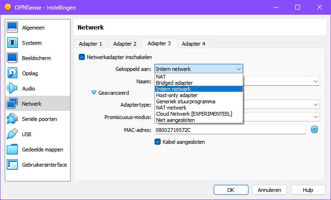Viewport: 331px width, 200px height.
Task: Collapse the Geavanceerd section
Action: (94, 93)
